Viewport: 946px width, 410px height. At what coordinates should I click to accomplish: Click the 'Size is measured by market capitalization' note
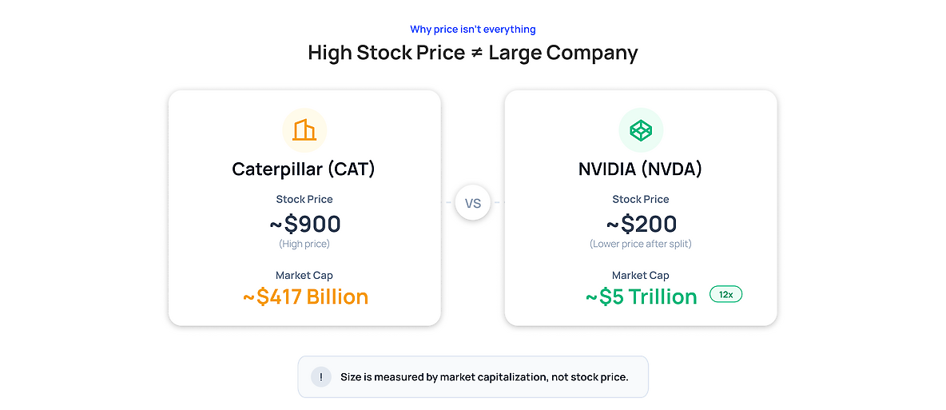484,376
